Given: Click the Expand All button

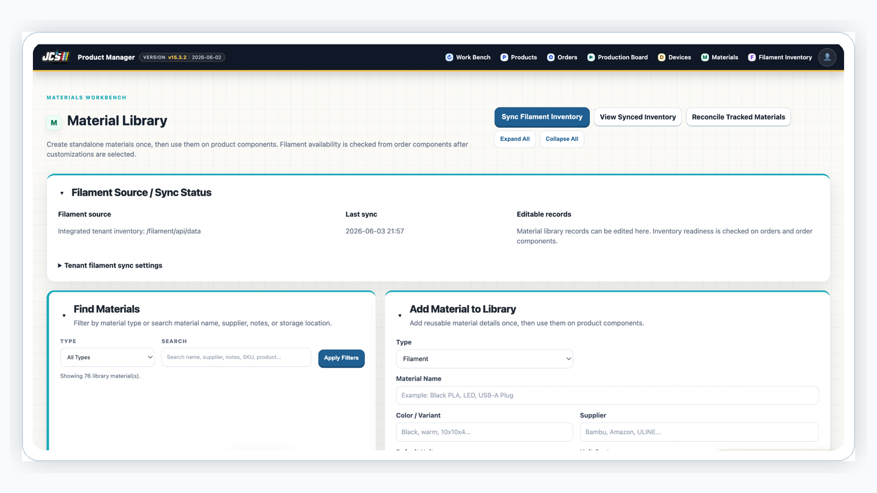Looking at the screenshot, I should click(x=515, y=139).
